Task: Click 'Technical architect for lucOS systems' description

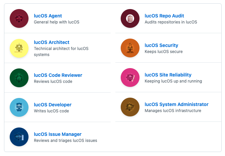Action: (x=61, y=52)
